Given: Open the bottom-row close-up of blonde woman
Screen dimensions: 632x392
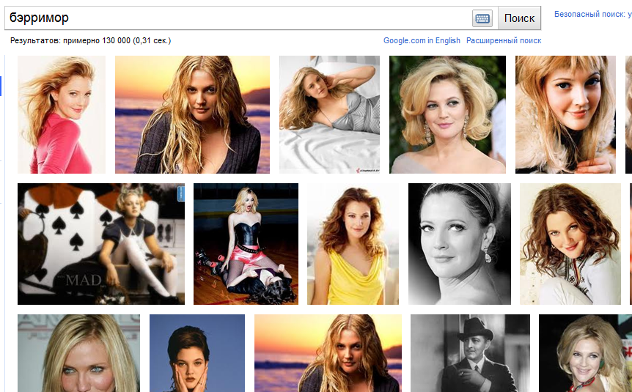Looking at the screenshot, I should coord(78,353).
